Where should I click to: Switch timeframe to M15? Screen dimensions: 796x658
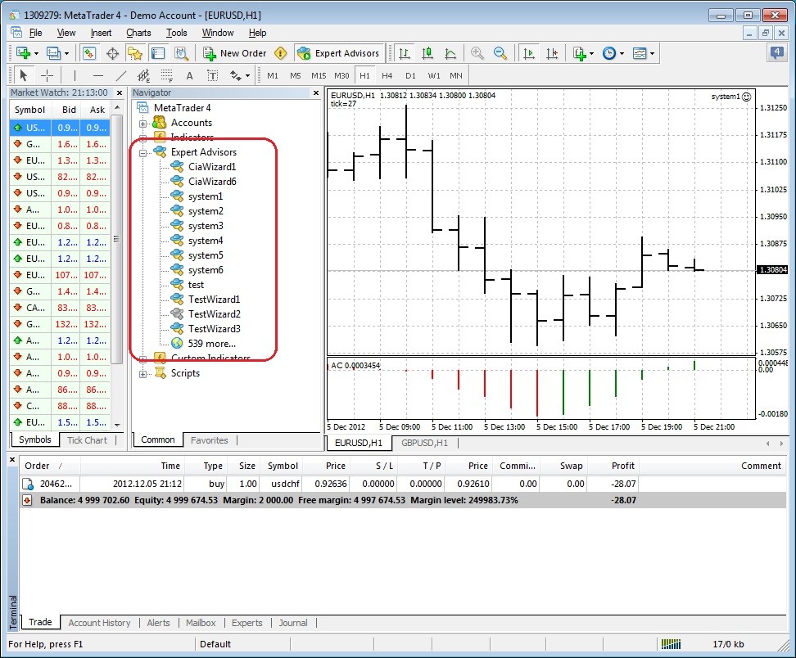tap(319, 75)
